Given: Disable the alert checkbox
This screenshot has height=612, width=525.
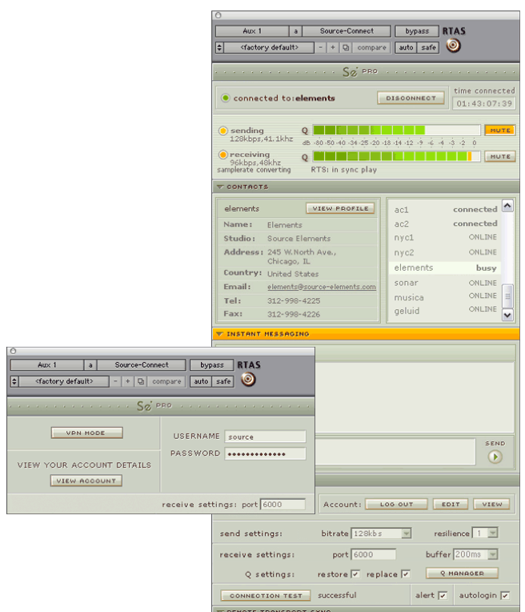Looking at the screenshot, I should pos(443,596).
